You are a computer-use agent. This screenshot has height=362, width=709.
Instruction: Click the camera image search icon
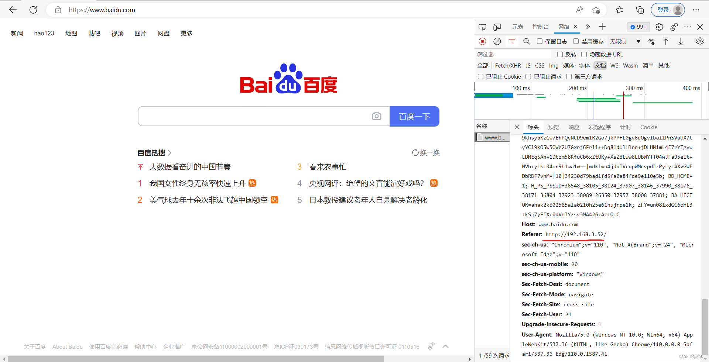tap(376, 116)
